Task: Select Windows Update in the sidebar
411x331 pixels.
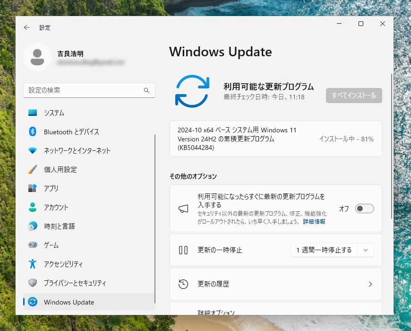Action: coord(89,302)
